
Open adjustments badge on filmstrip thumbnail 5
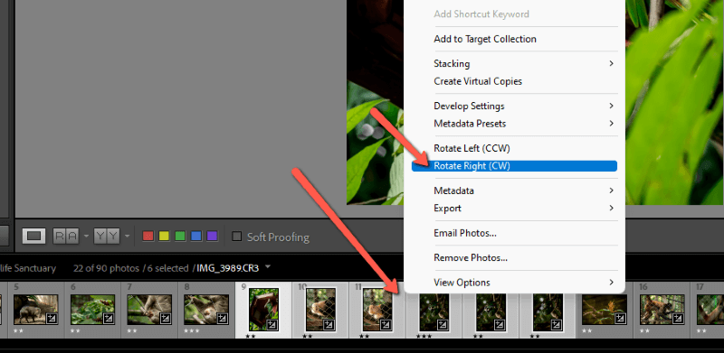point(52,318)
